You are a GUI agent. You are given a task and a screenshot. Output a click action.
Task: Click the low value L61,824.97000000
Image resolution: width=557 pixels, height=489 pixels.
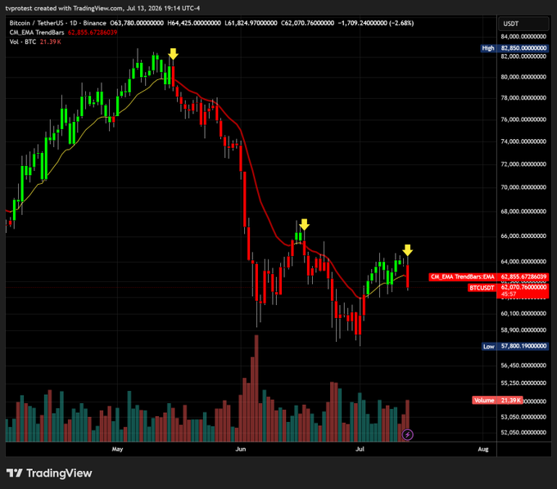pyautogui.click(x=251, y=23)
